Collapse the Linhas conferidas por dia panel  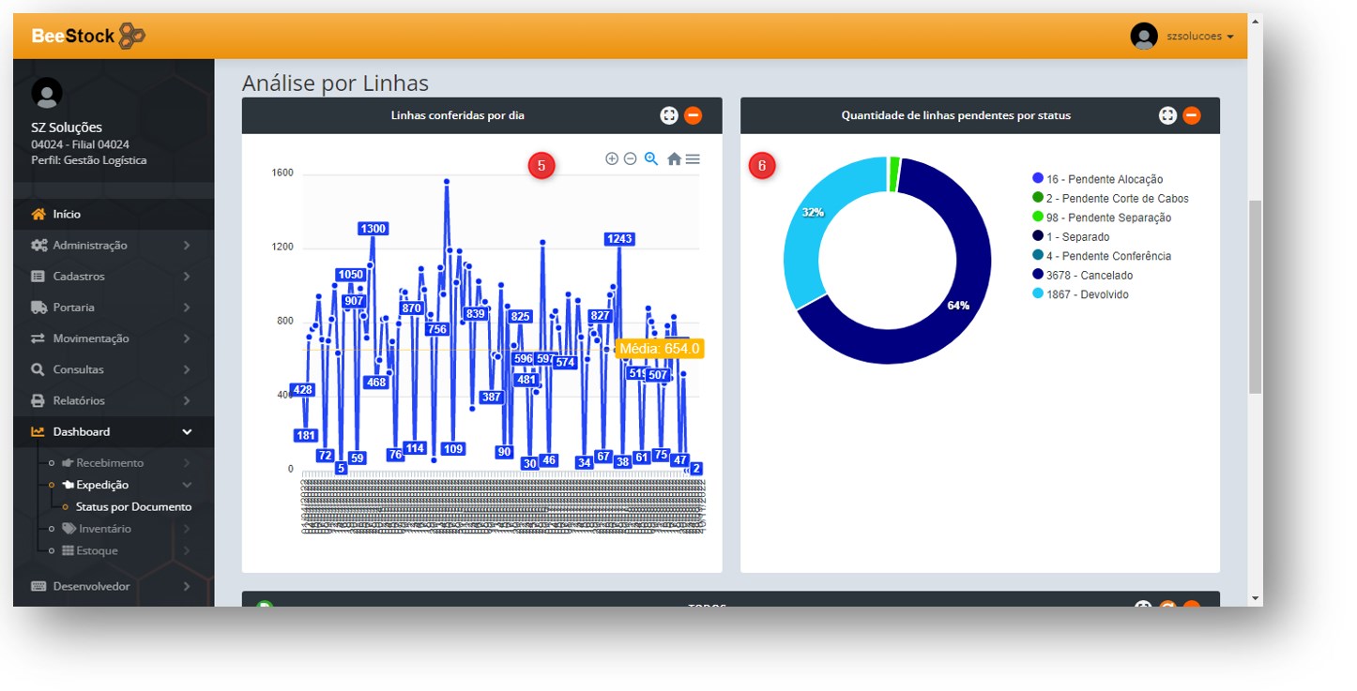click(693, 115)
